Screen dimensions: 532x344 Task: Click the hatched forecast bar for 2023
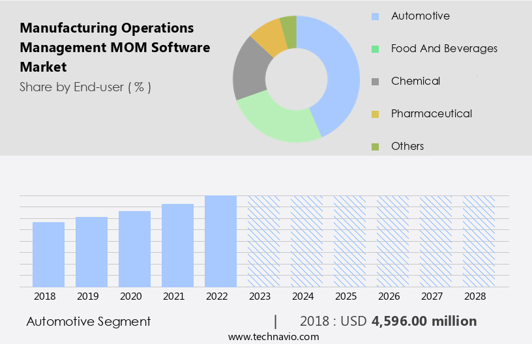263,241
